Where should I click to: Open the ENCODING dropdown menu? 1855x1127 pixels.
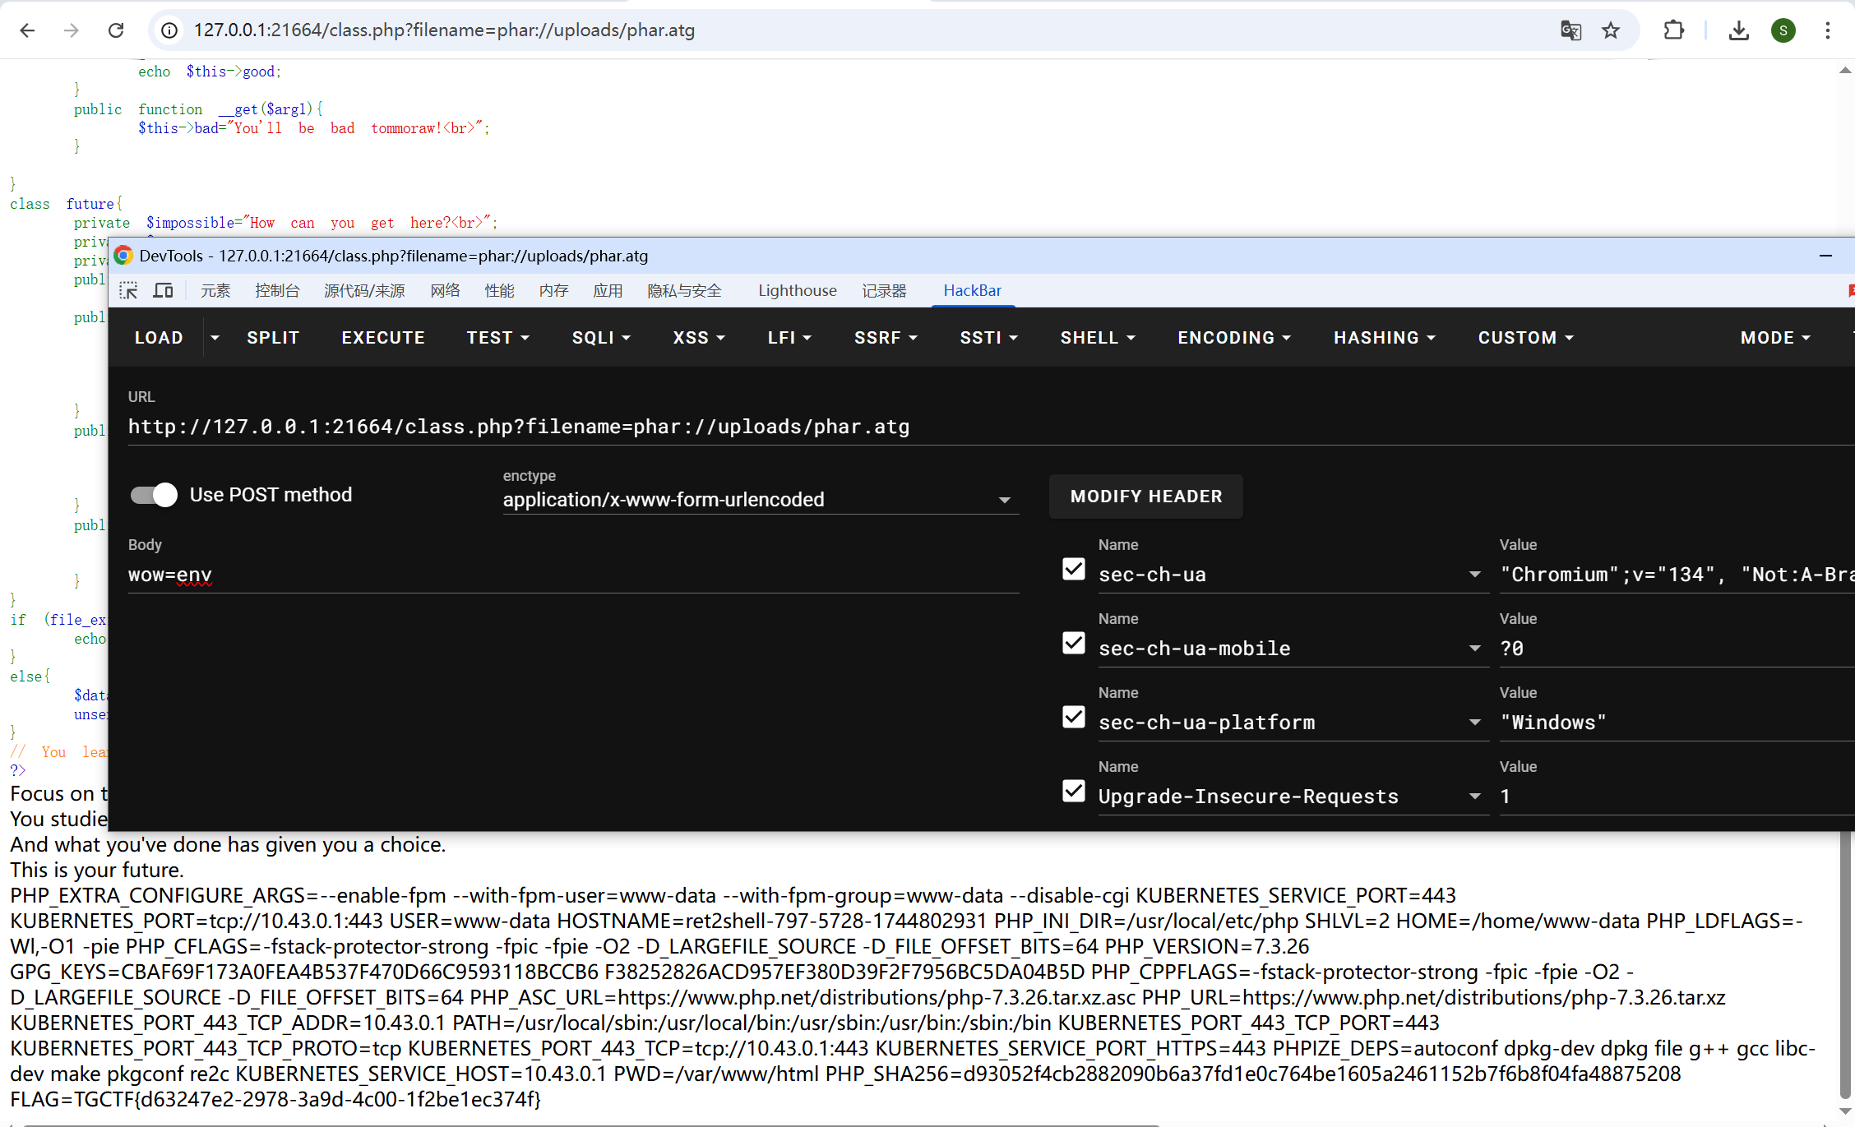click(1233, 338)
